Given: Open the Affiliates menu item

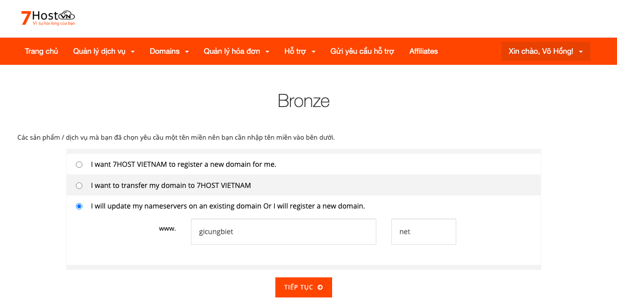Looking at the screenshot, I should coord(424,51).
